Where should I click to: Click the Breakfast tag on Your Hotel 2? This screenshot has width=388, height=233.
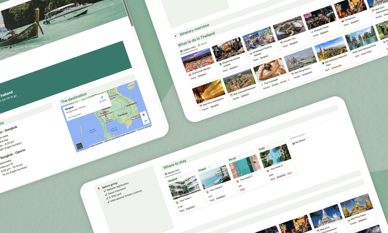coord(220,197)
